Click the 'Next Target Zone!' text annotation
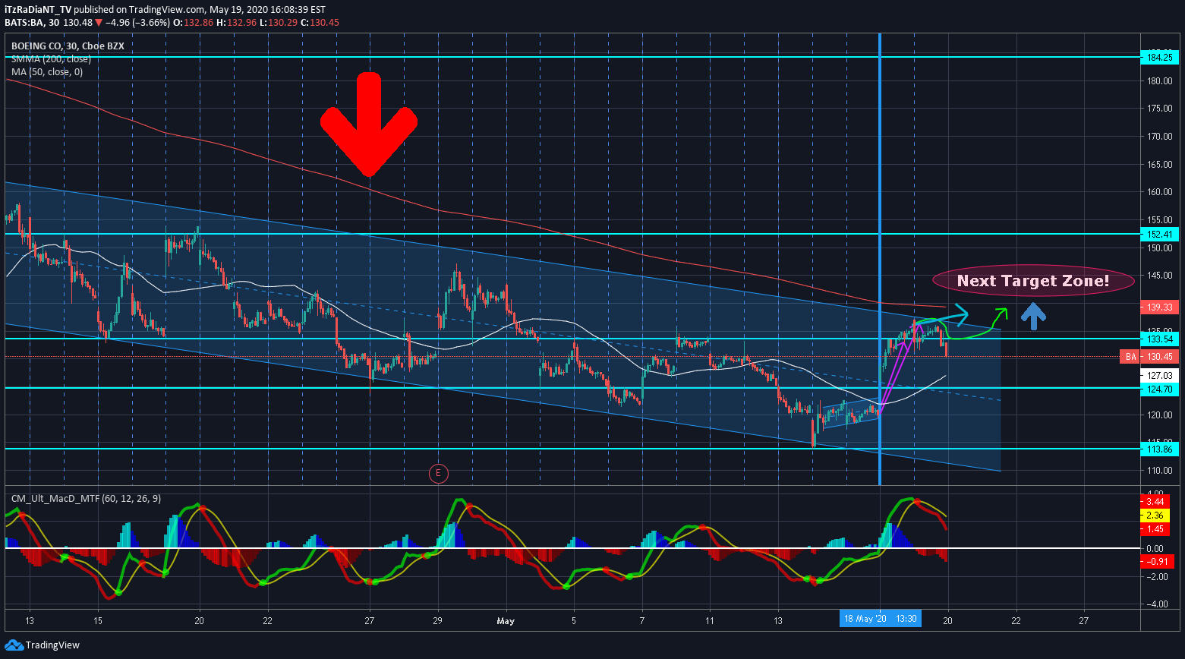The image size is (1185, 659). (1033, 281)
